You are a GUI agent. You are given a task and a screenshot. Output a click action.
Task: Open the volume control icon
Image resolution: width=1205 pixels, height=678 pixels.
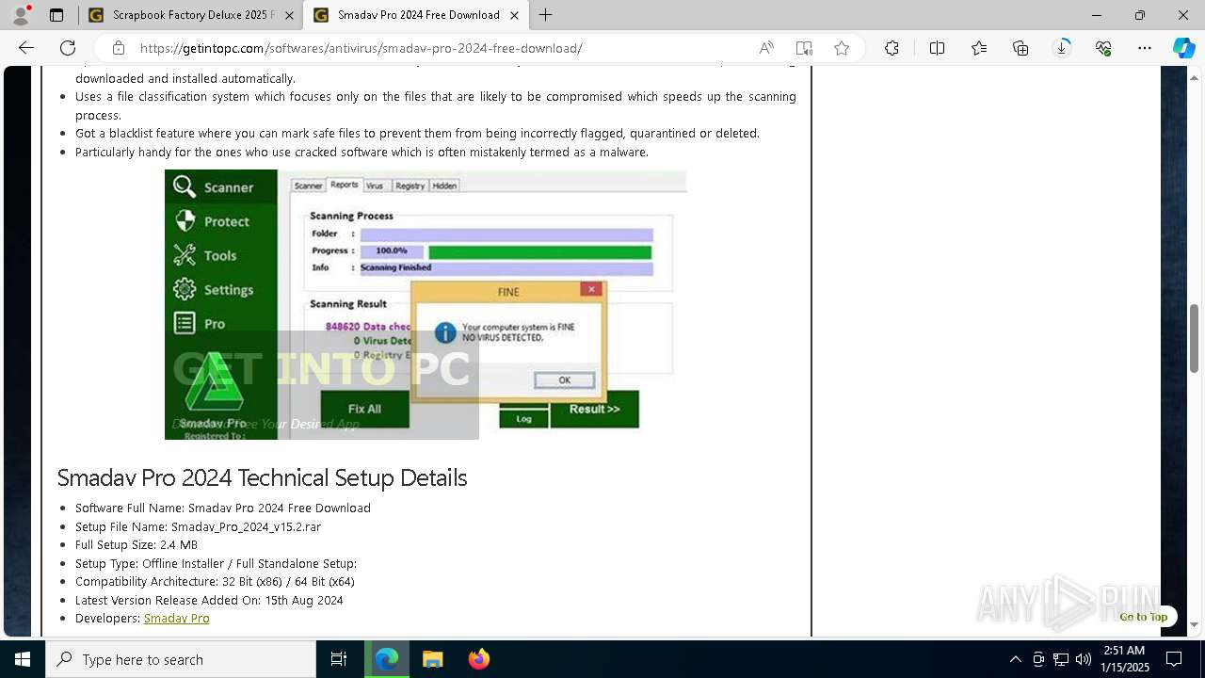click(1084, 659)
